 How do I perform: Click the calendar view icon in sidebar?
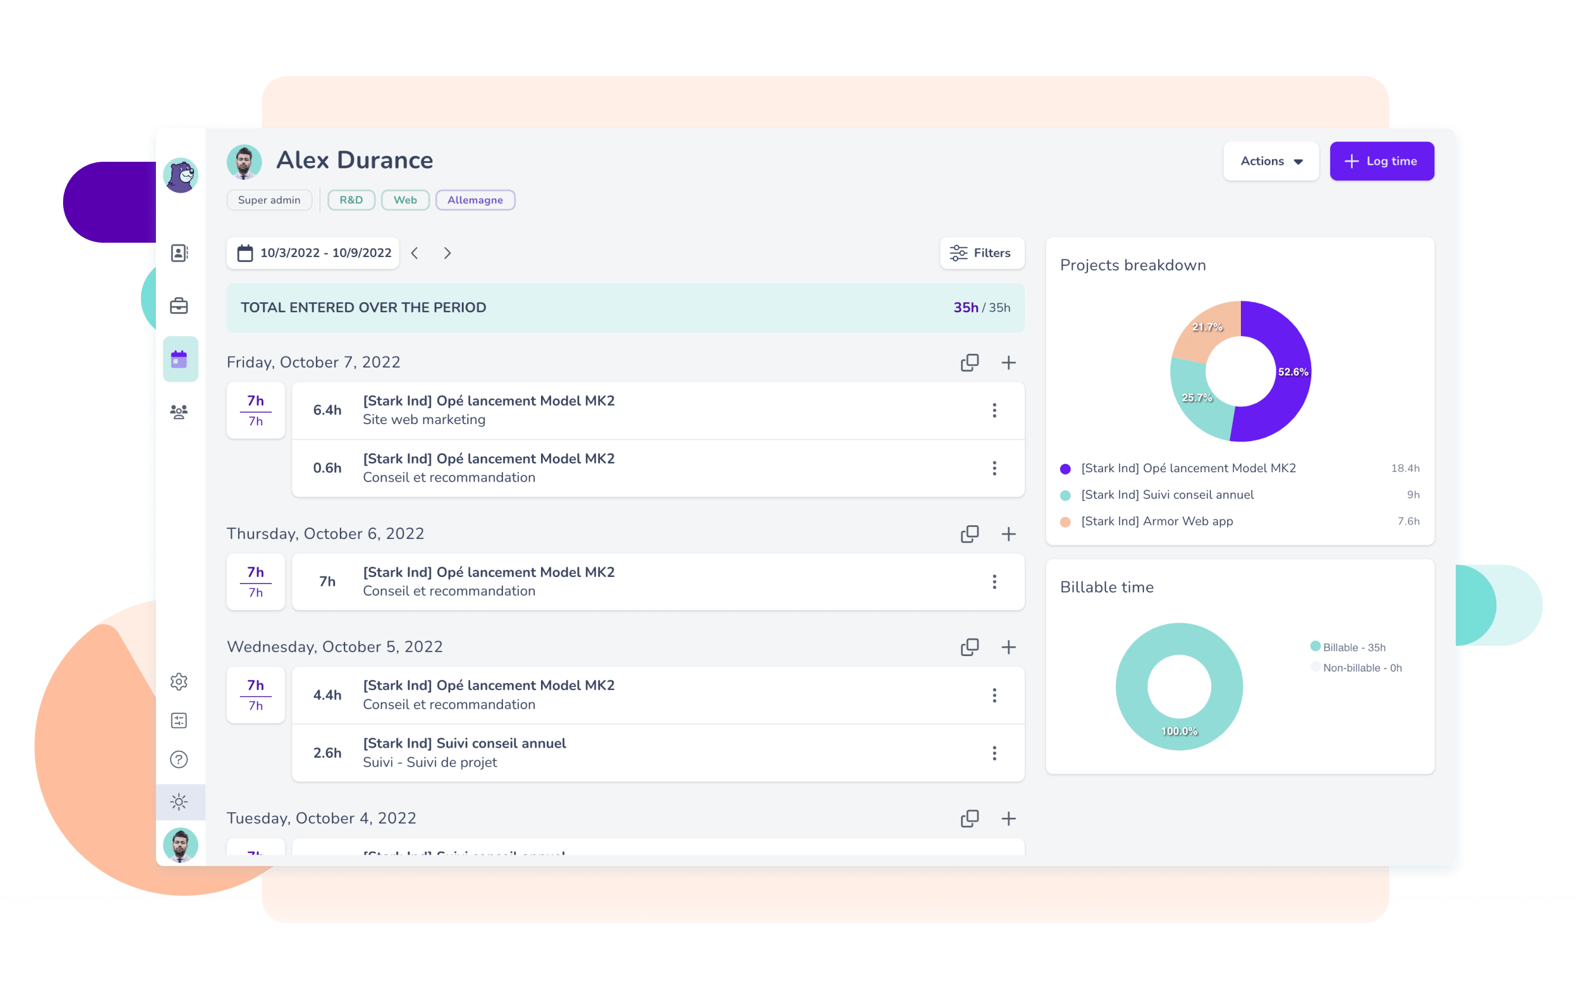pyautogui.click(x=180, y=358)
